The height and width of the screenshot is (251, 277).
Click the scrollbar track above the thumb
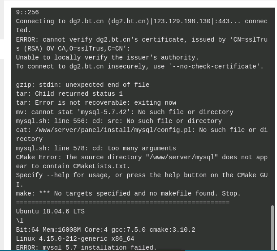point(273,106)
